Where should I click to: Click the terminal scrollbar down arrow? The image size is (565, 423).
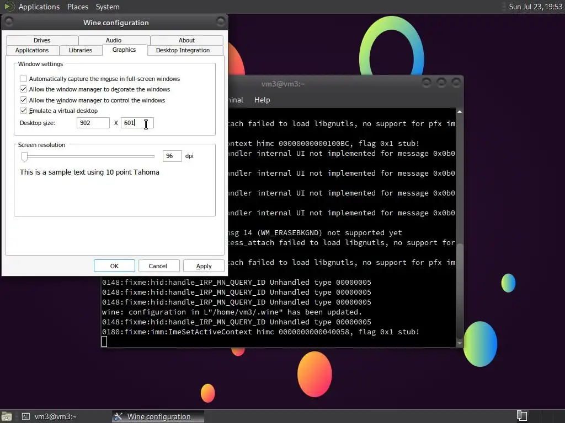click(x=460, y=343)
